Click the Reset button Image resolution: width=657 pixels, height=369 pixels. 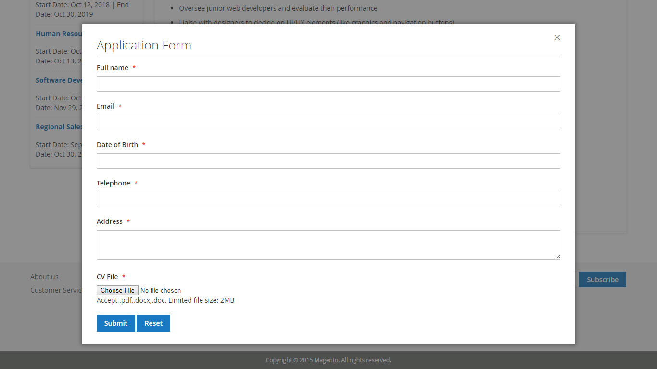(x=153, y=323)
